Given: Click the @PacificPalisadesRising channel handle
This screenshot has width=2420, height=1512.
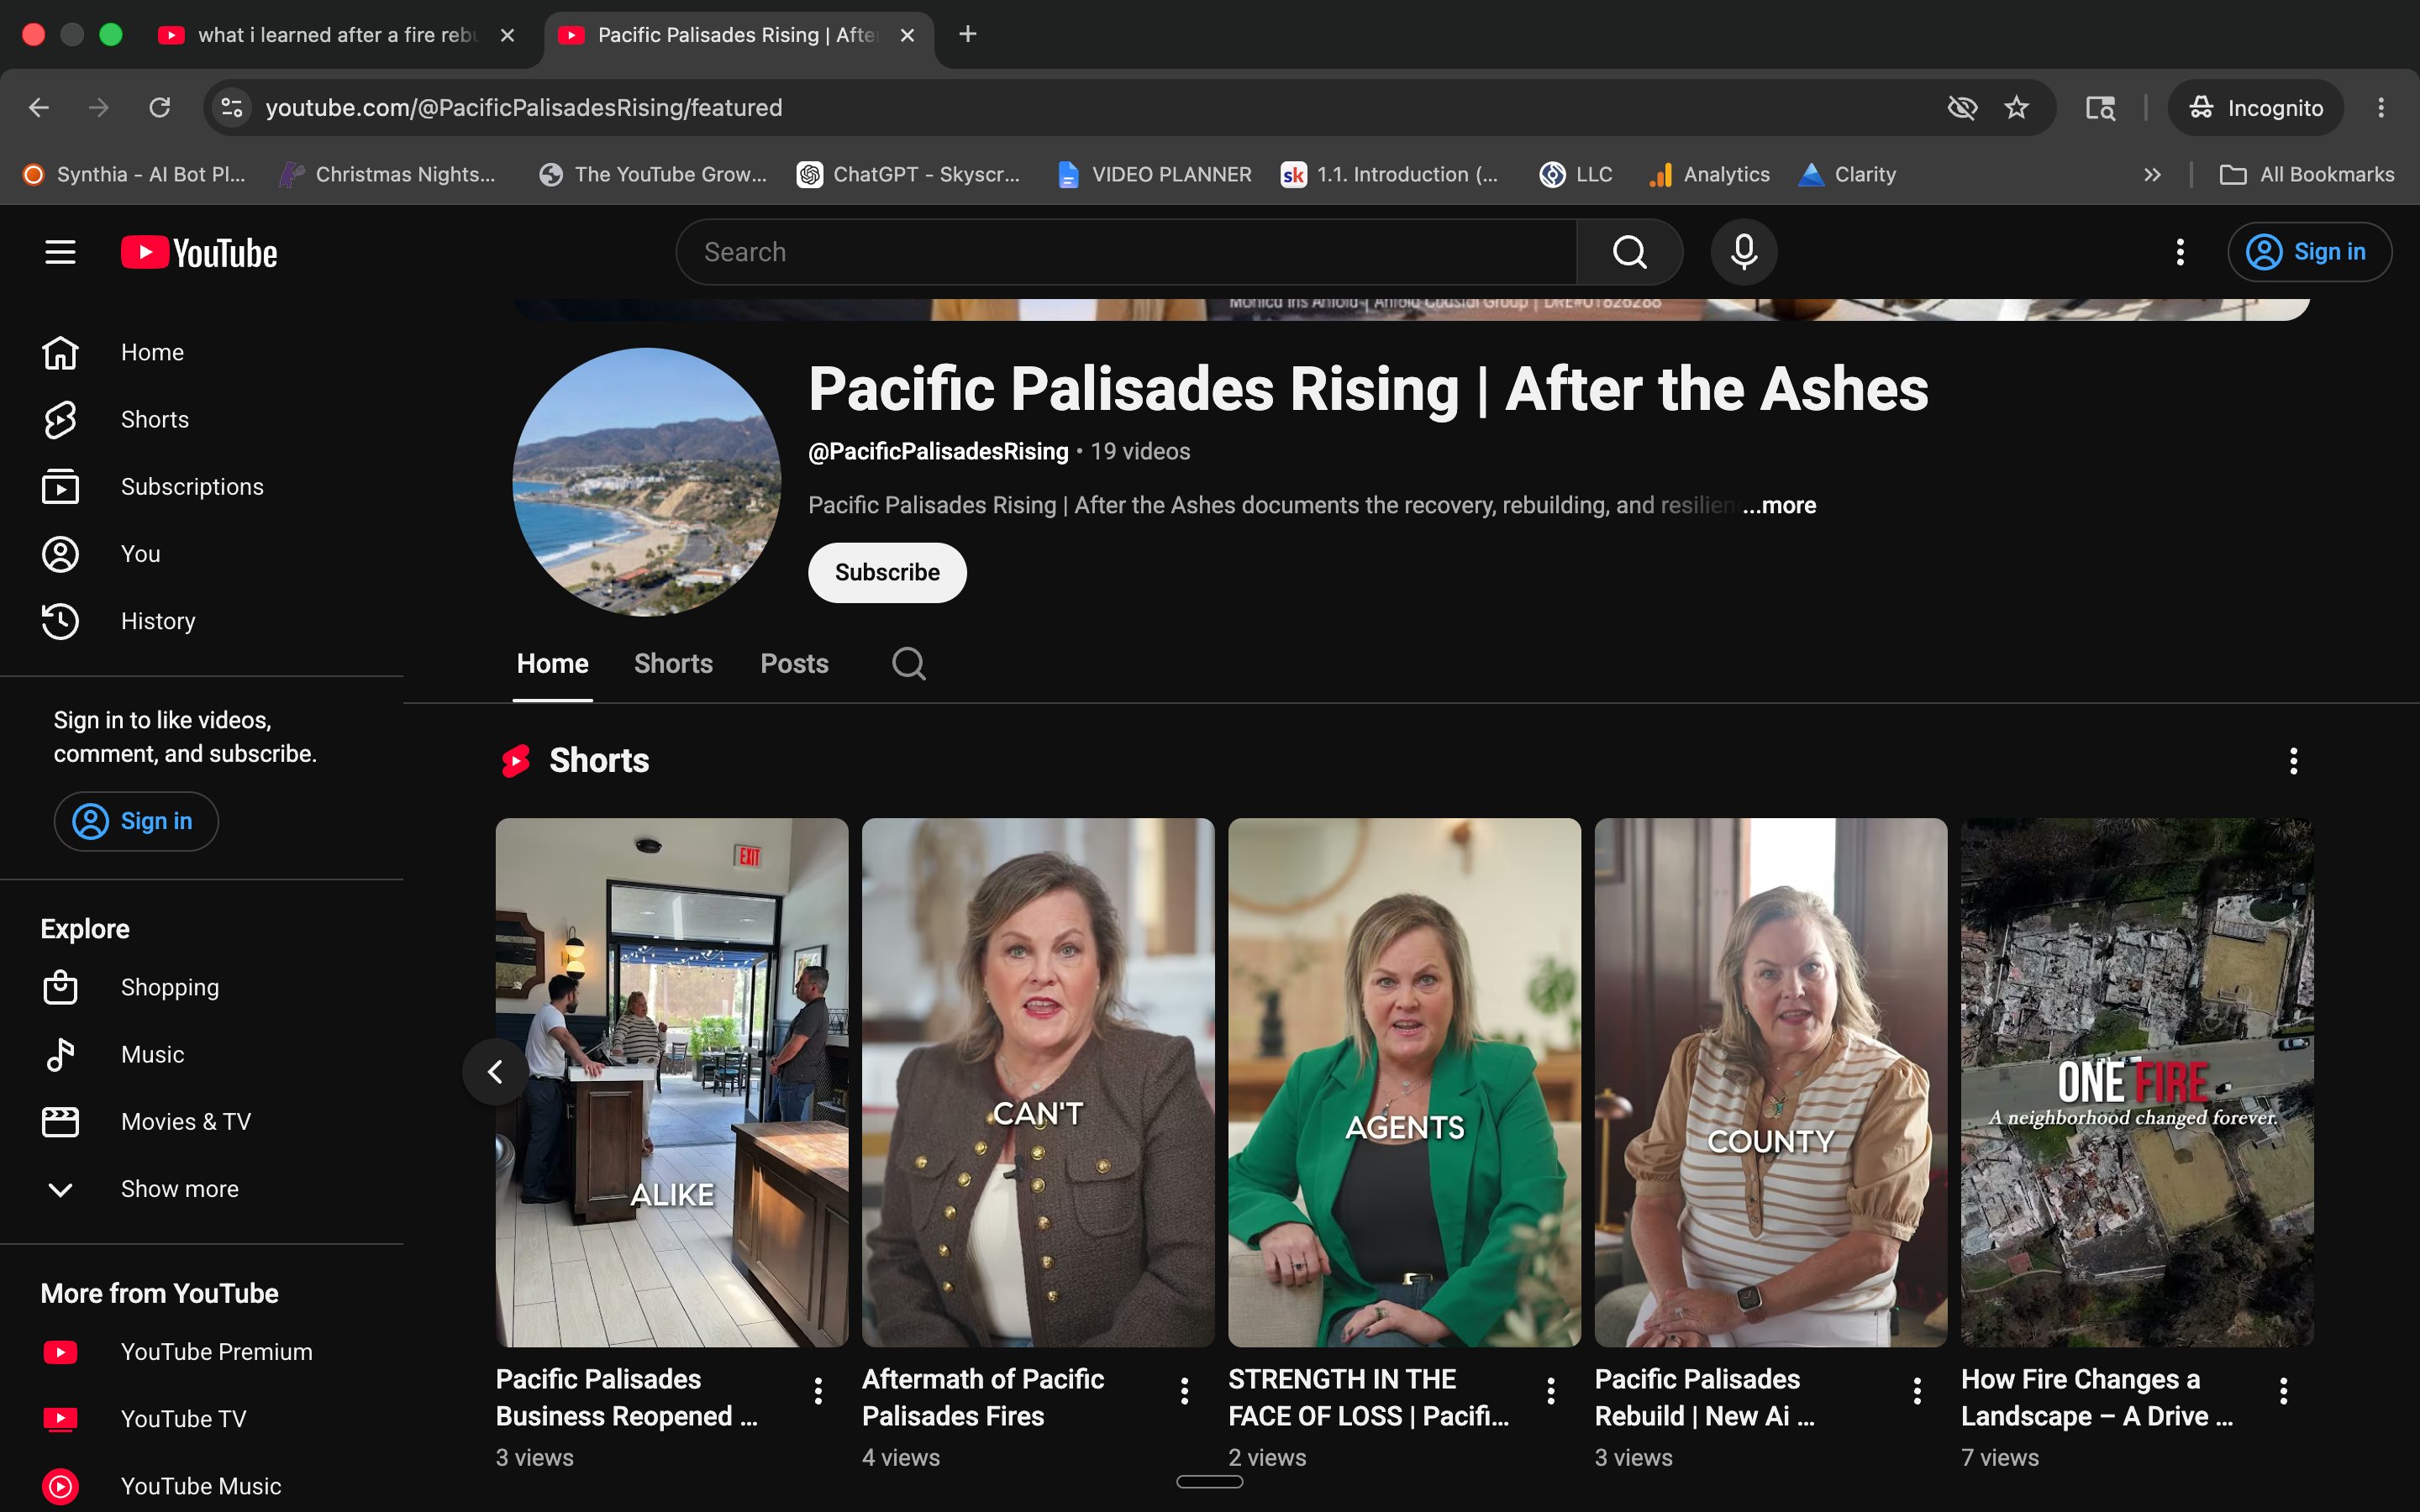Looking at the screenshot, I should pos(938,452).
